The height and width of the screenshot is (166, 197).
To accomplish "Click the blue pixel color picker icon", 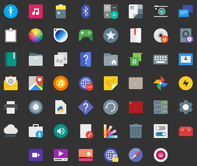I will [61, 35].
